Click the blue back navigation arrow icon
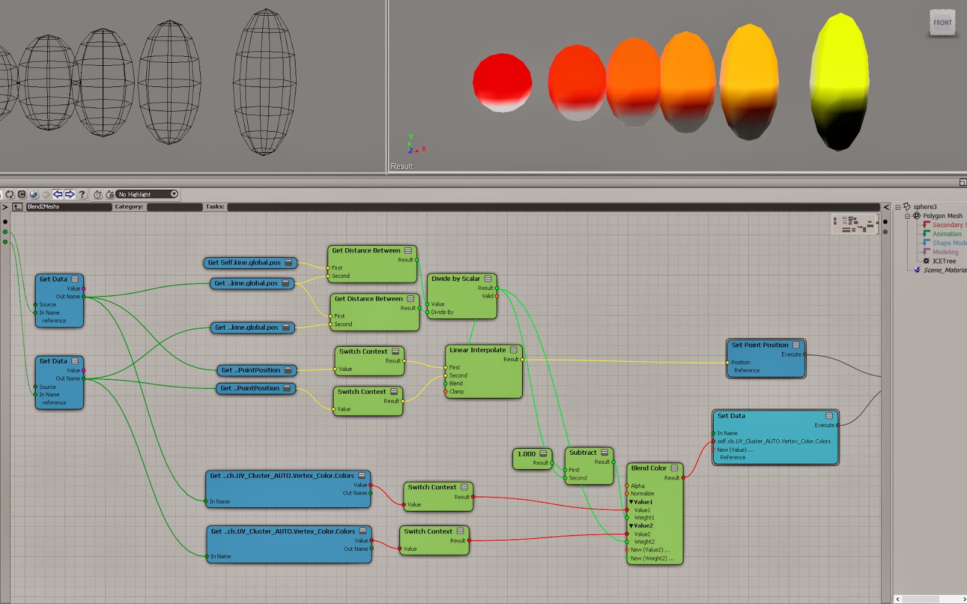 coord(58,194)
